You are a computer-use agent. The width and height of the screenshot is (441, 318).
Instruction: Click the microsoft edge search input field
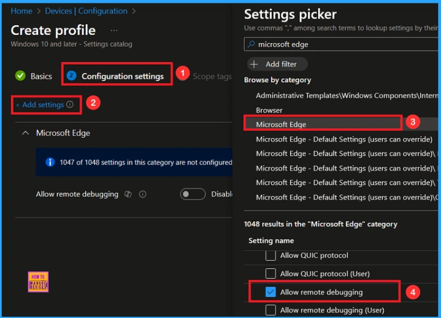pos(341,45)
